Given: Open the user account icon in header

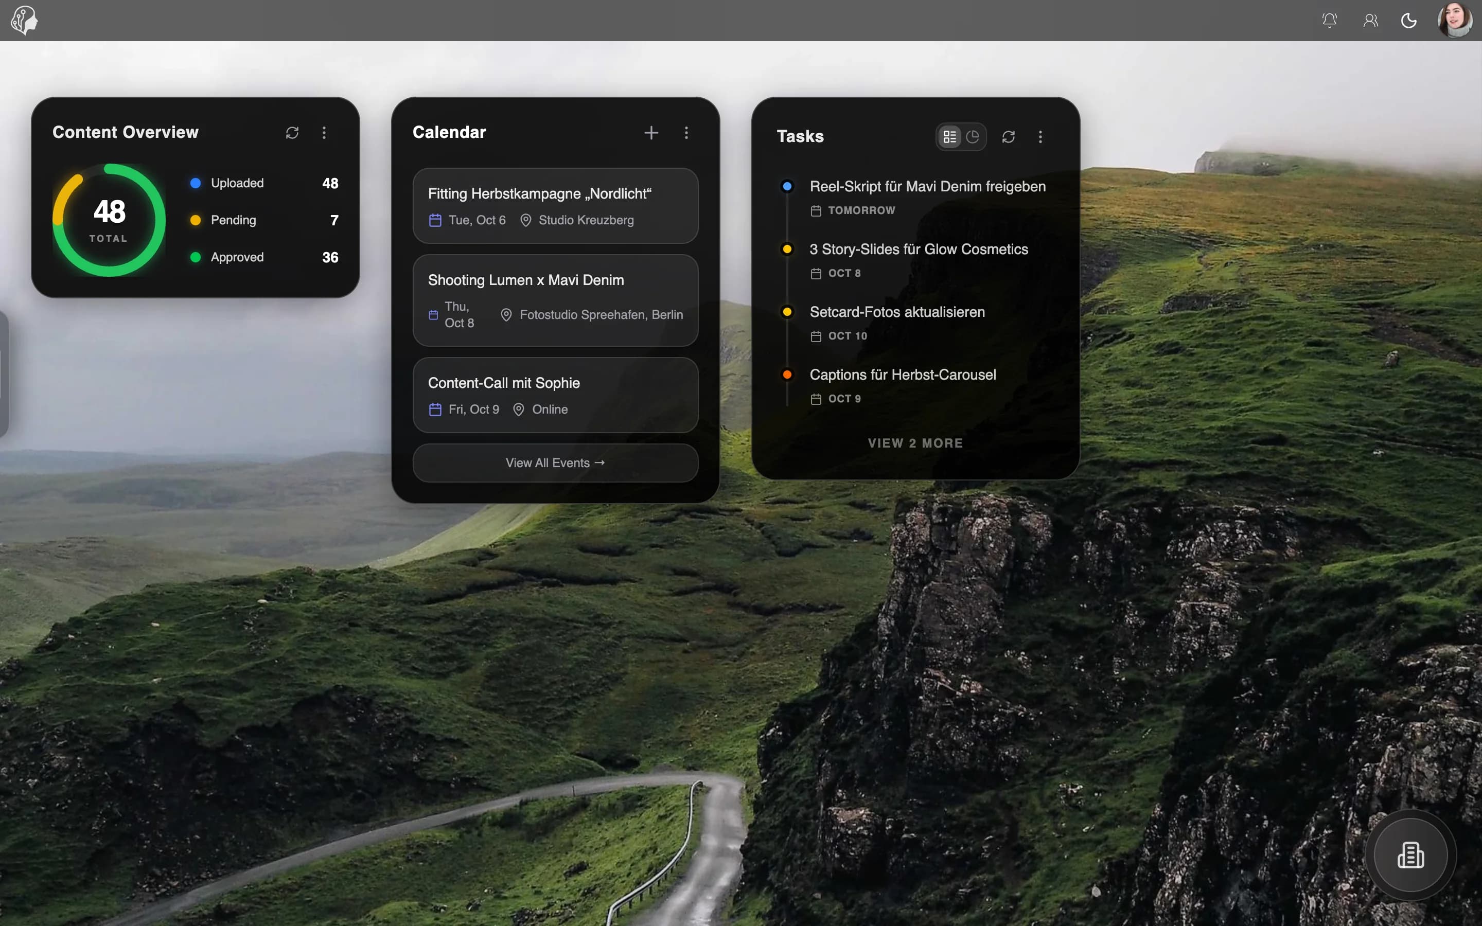Looking at the screenshot, I should 1370,20.
